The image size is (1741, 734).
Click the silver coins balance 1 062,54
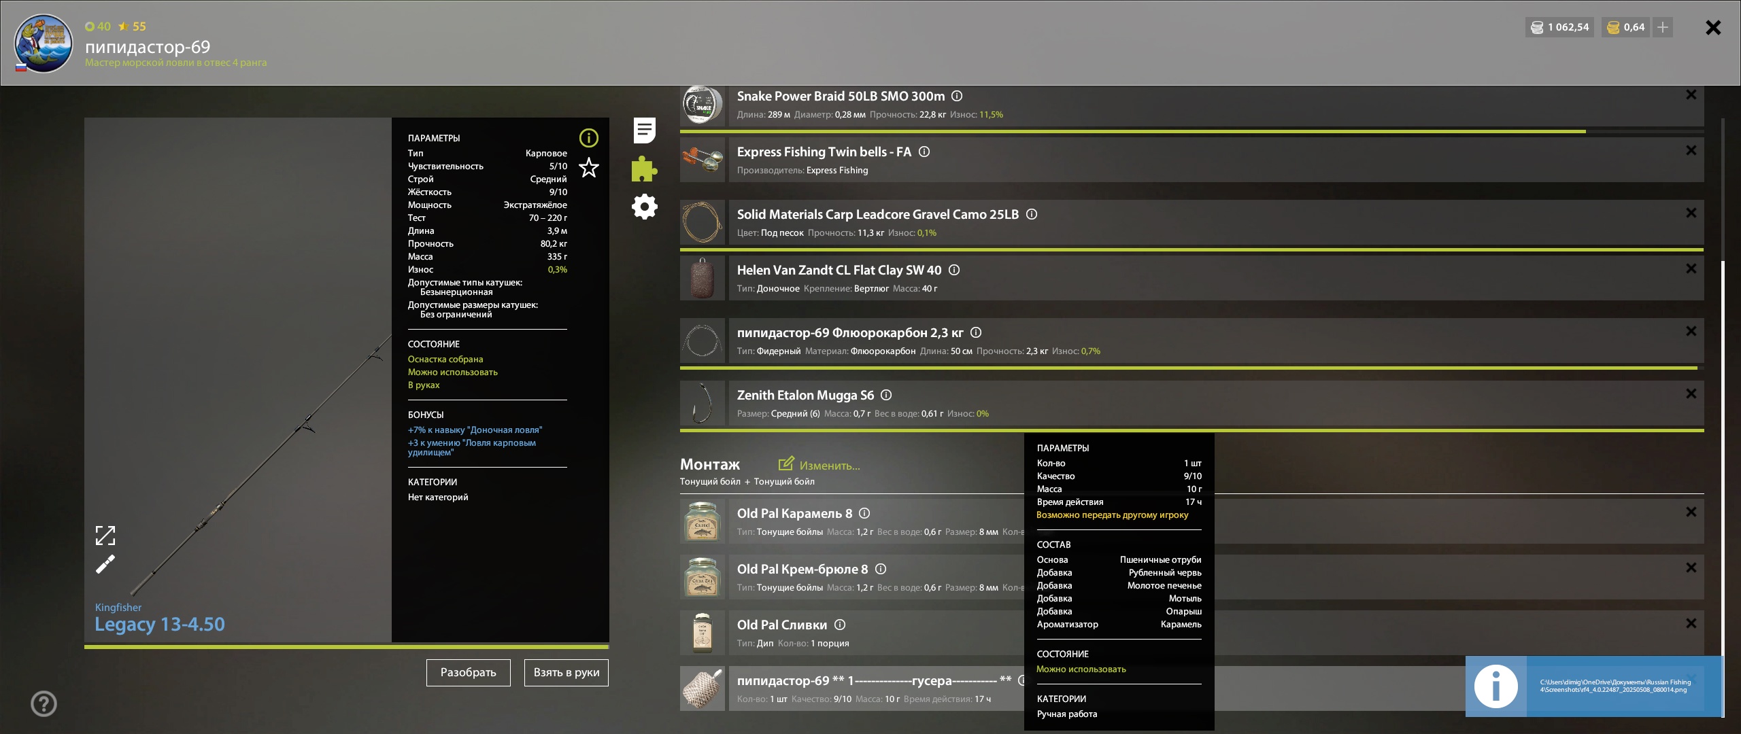(1560, 27)
